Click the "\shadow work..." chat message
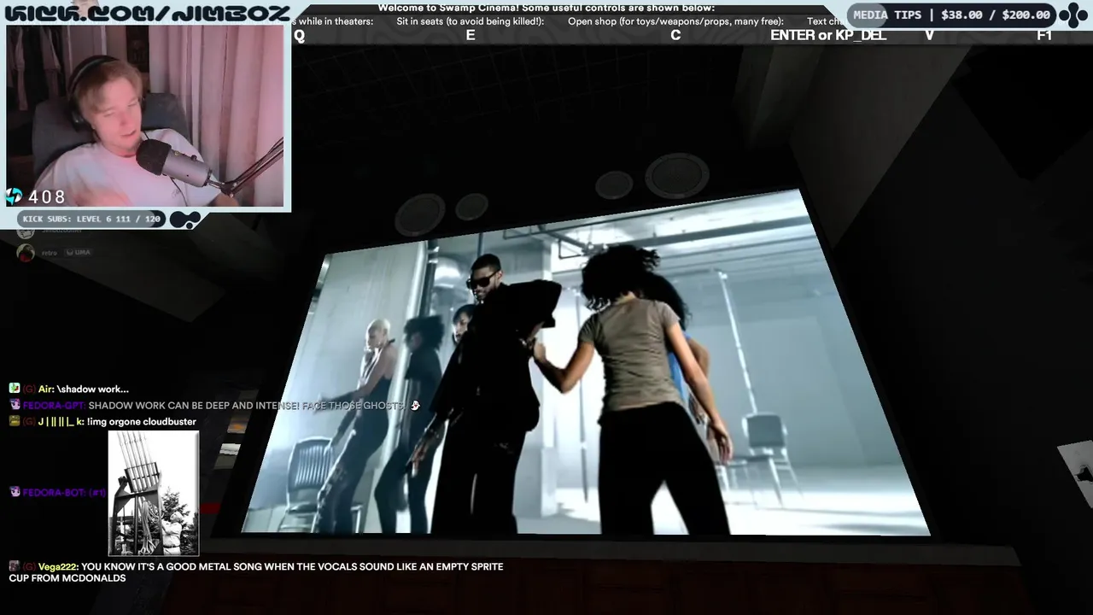 tap(93, 389)
